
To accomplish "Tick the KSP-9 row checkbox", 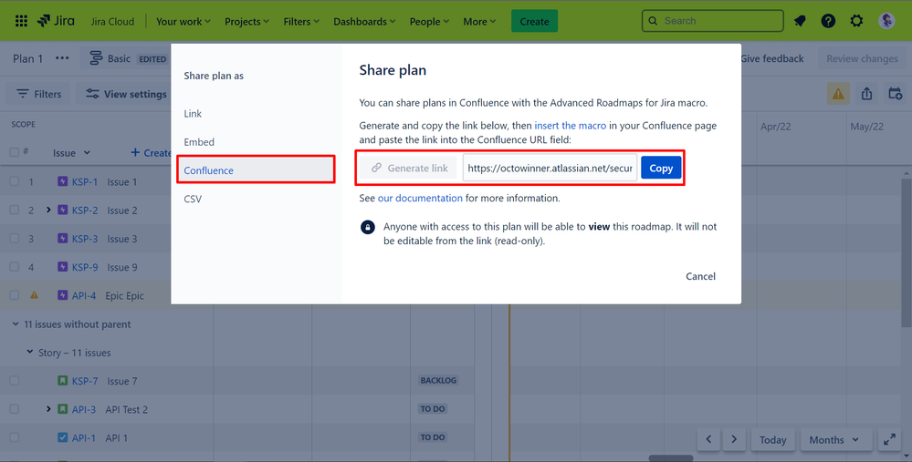I will pyautogui.click(x=14, y=267).
